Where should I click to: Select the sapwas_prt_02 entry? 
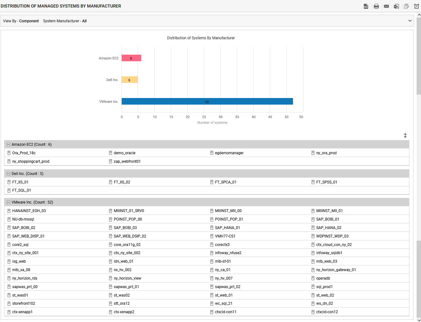coord(228,287)
